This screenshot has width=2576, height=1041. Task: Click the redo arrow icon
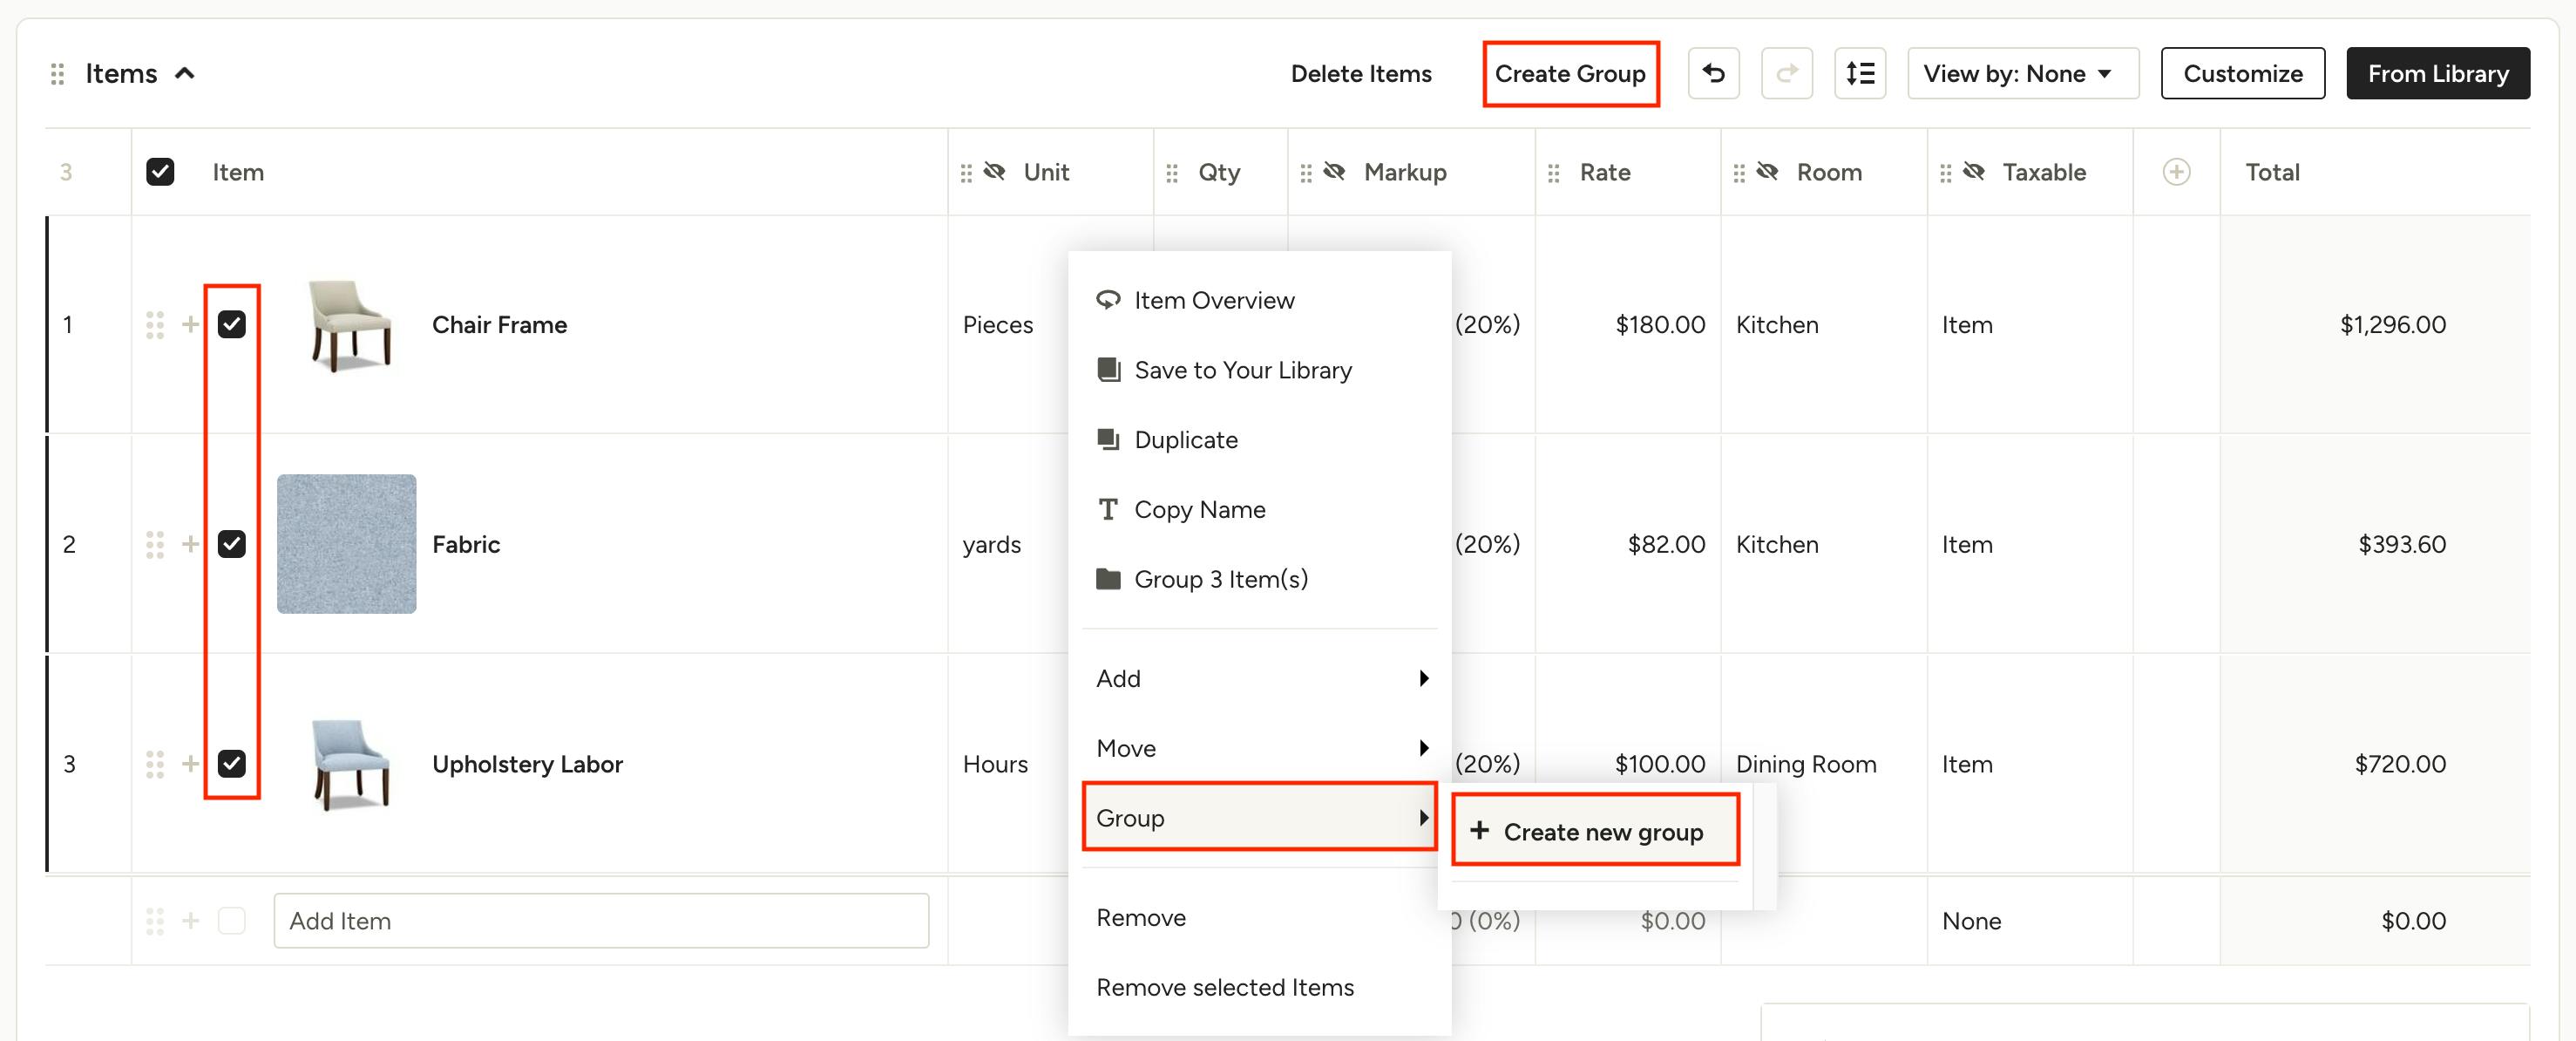[1786, 73]
